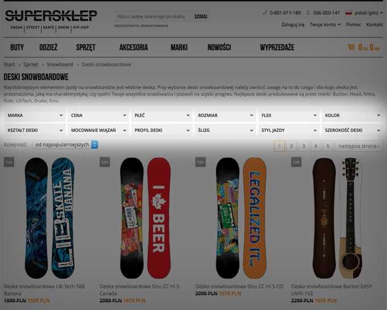
Task: Click the phone handset icon
Action: (265, 13)
